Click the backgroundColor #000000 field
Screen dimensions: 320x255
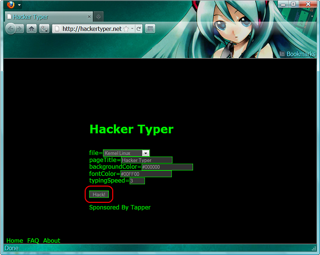[167, 167]
